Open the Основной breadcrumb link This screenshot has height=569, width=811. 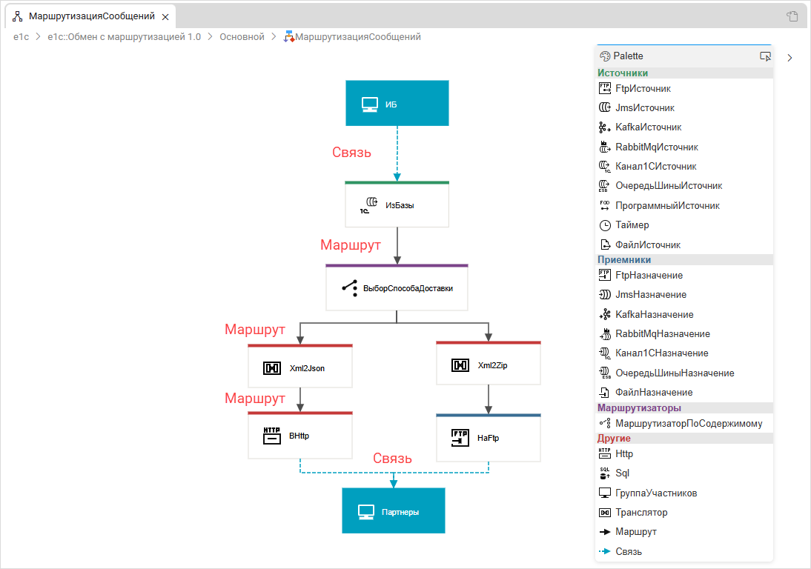242,36
